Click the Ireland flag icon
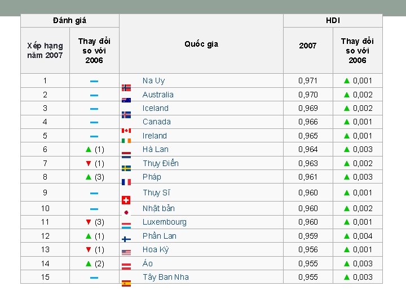The height and width of the screenshot is (304, 406). [126, 140]
